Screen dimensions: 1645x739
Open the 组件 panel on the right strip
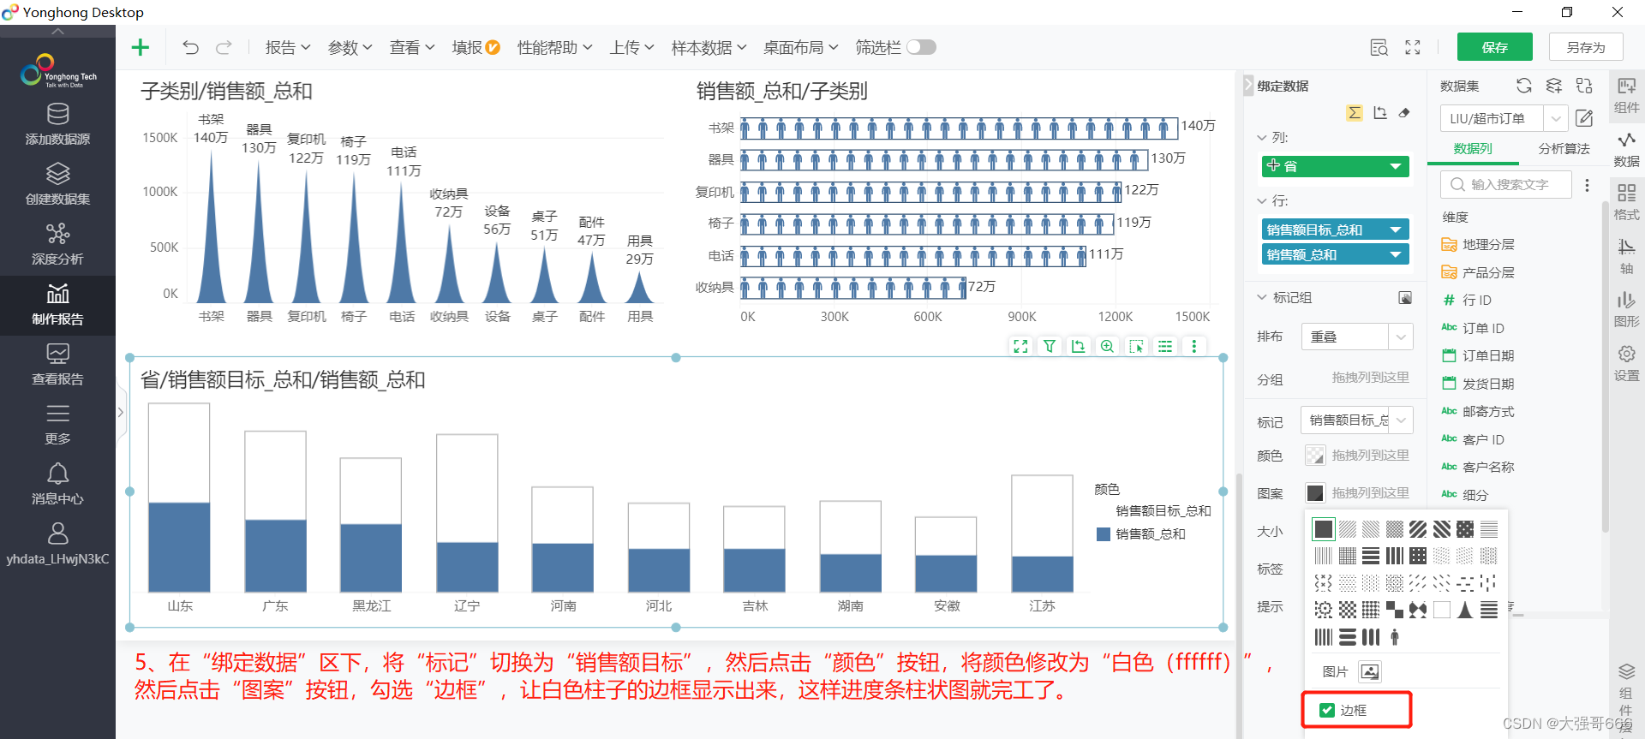click(x=1626, y=95)
